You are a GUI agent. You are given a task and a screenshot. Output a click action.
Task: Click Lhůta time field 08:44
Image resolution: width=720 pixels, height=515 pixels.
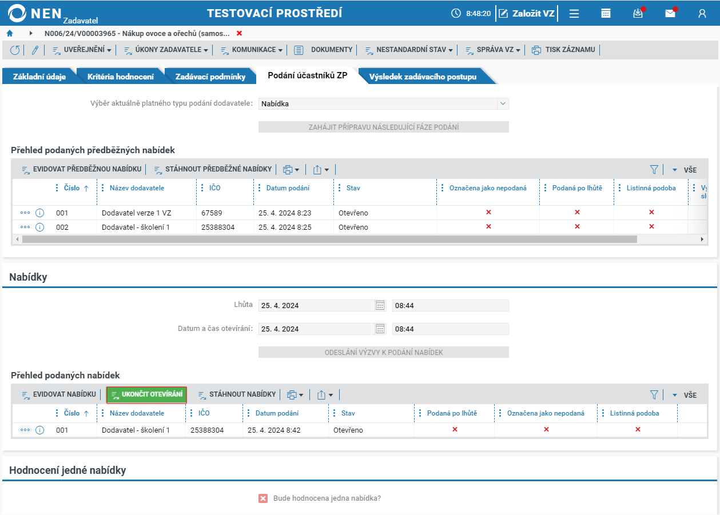450,305
